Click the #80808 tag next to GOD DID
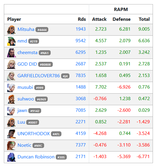This screenshot has height=167, width=158. click(45, 64)
